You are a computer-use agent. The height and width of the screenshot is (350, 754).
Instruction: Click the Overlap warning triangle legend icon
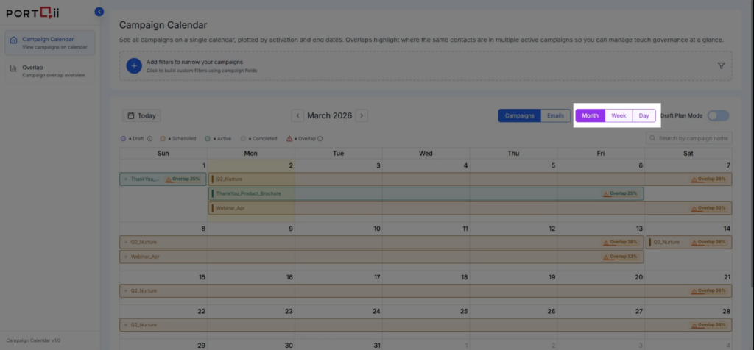tap(289, 138)
